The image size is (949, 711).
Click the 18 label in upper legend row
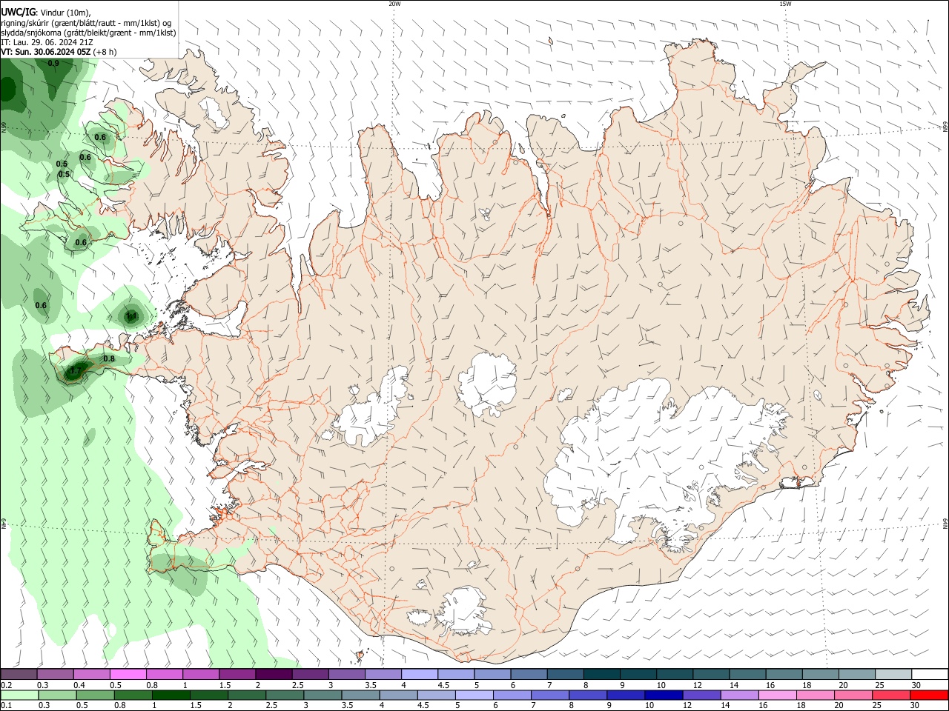[x=807, y=686]
